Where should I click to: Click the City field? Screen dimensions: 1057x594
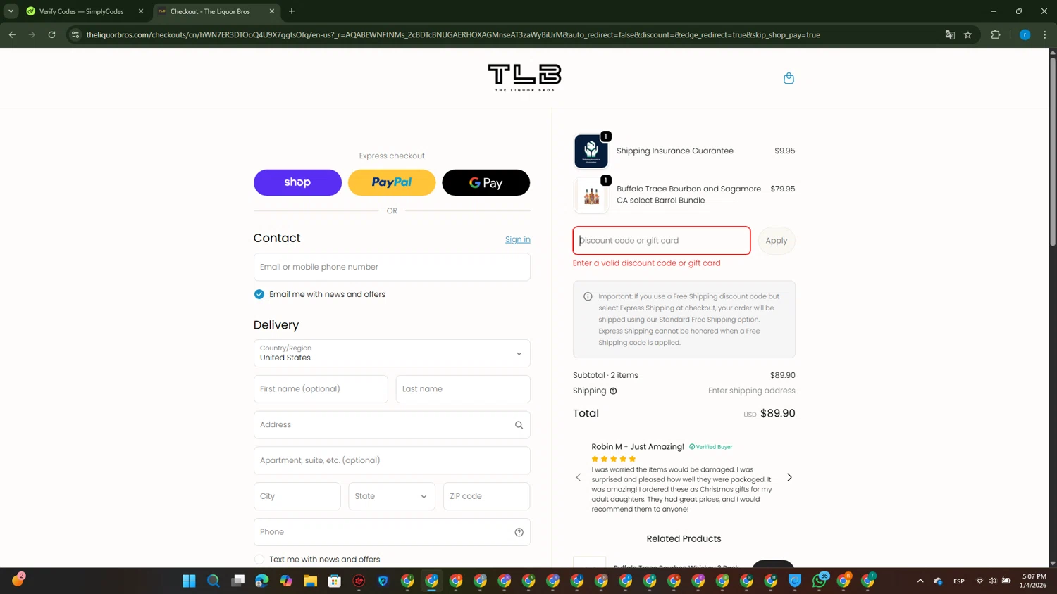297,496
